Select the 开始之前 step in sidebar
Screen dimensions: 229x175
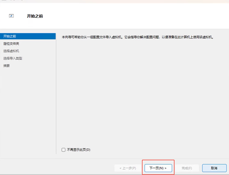28,36
